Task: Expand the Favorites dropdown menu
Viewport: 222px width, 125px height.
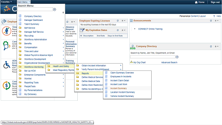Action: [7, 2]
